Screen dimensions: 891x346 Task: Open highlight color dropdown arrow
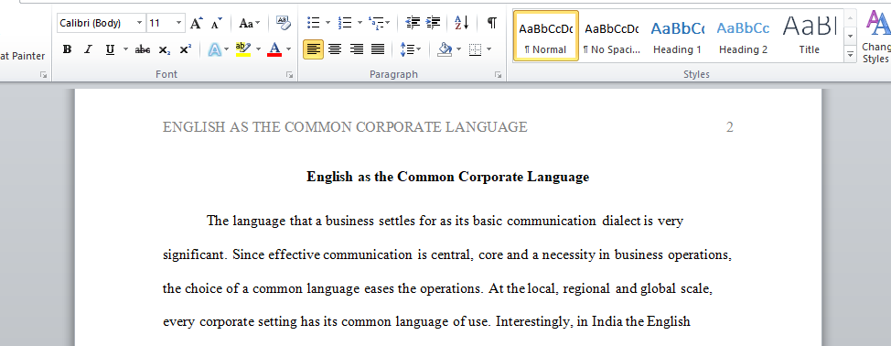(259, 49)
